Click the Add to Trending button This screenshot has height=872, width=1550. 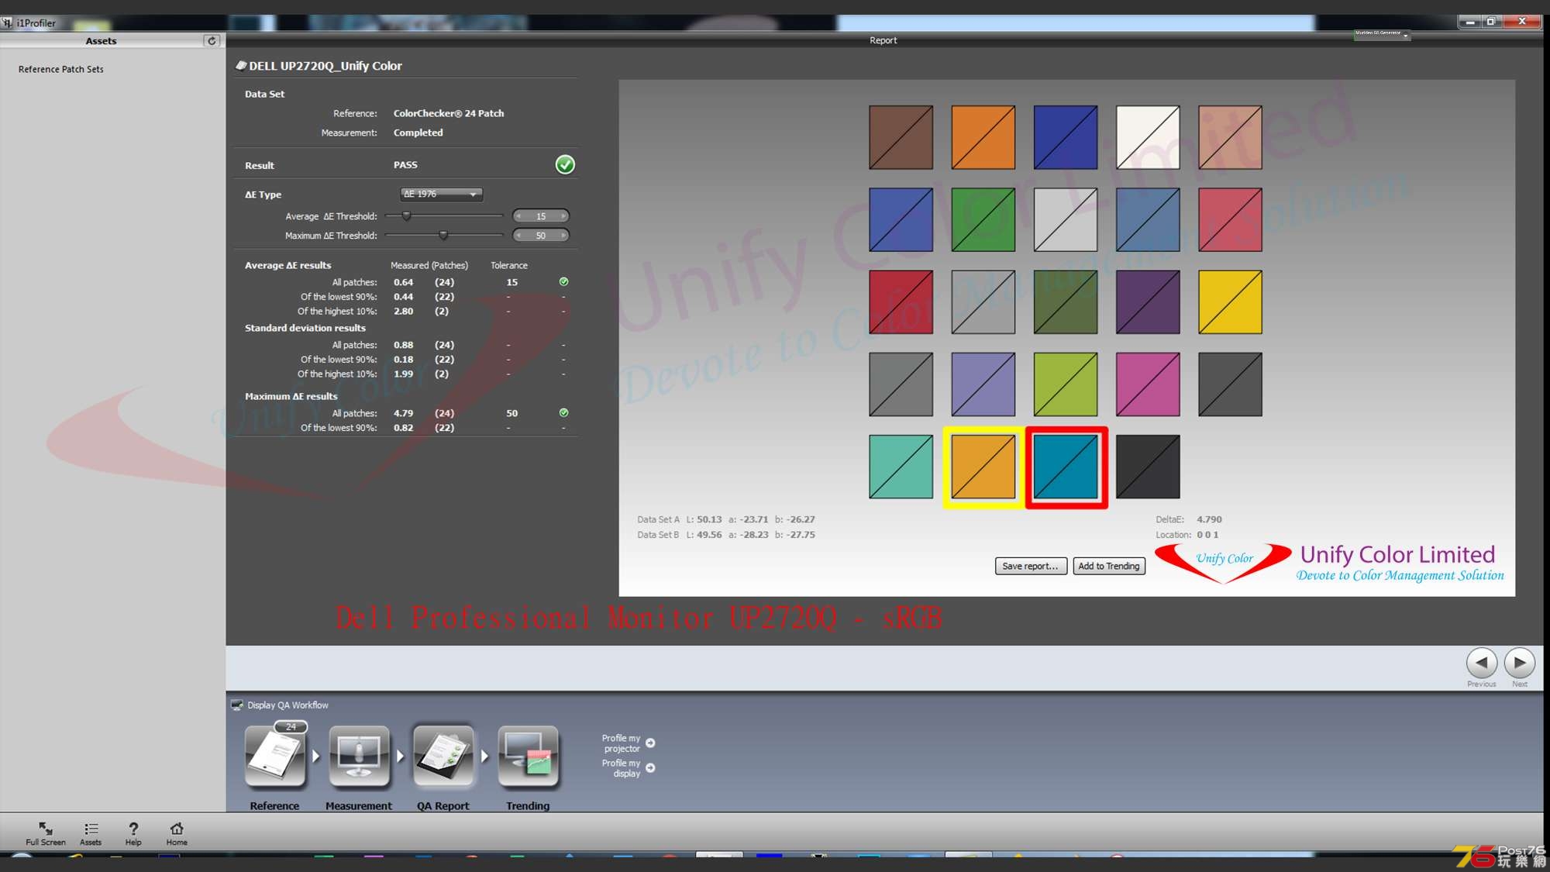(1109, 566)
